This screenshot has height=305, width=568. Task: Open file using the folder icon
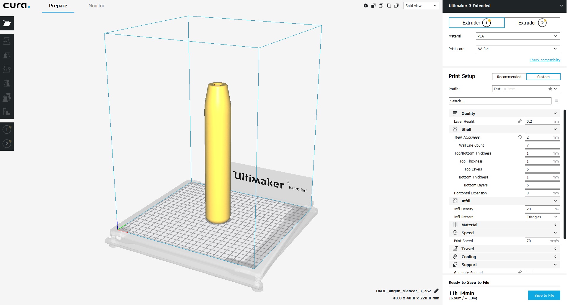pos(7,23)
